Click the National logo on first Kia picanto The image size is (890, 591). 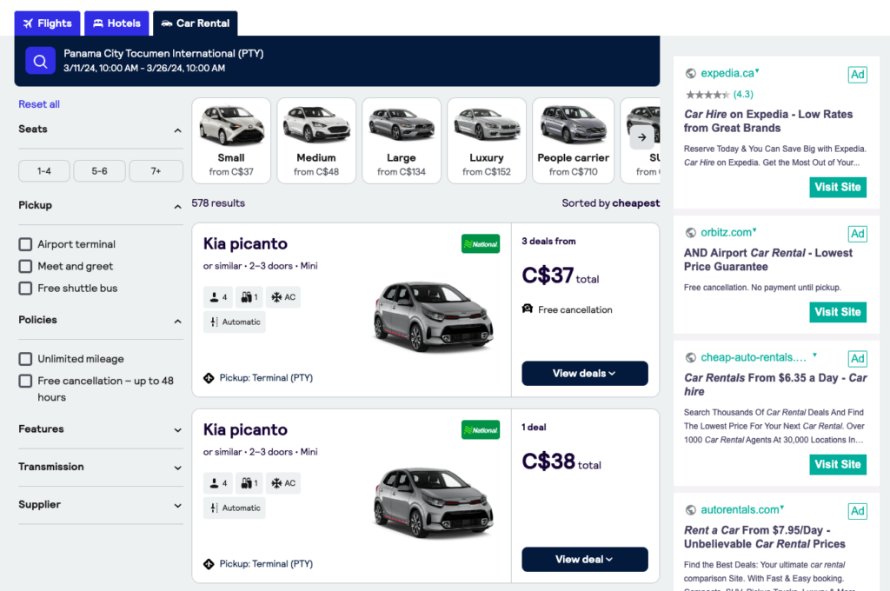tap(480, 244)
